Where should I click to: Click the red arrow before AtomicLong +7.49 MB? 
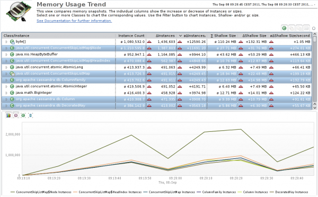[241, 67]
